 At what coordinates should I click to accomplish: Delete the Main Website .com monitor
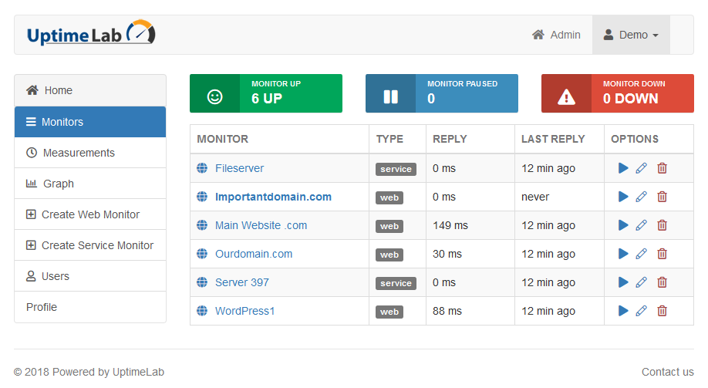tap(662, 225)
